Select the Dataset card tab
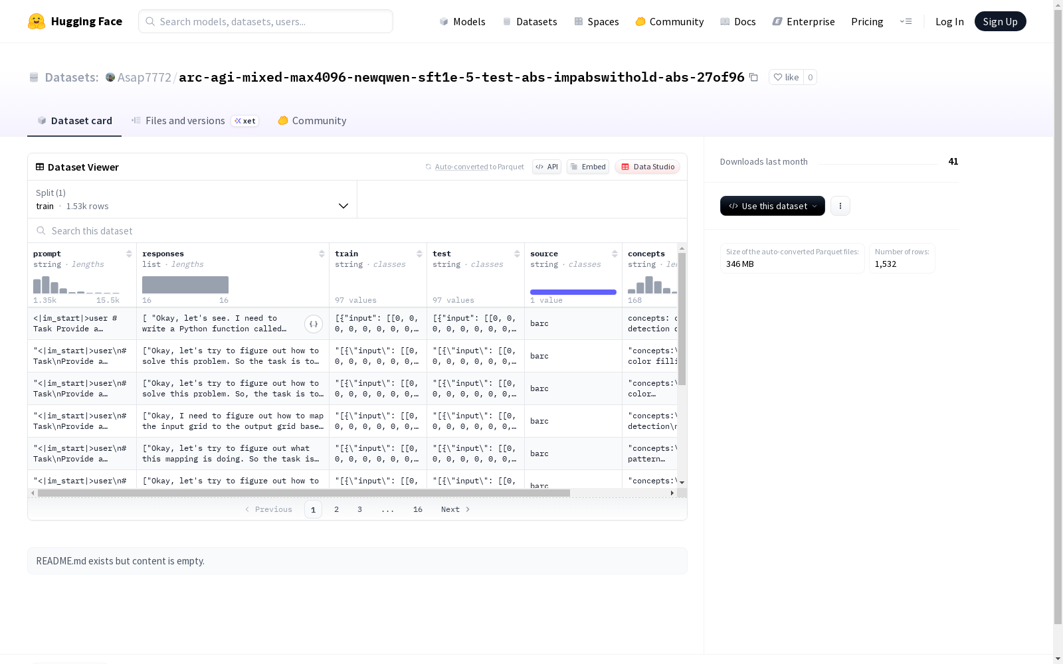Viewport: 1063px width, 664px height. click(x=74, y=120)
